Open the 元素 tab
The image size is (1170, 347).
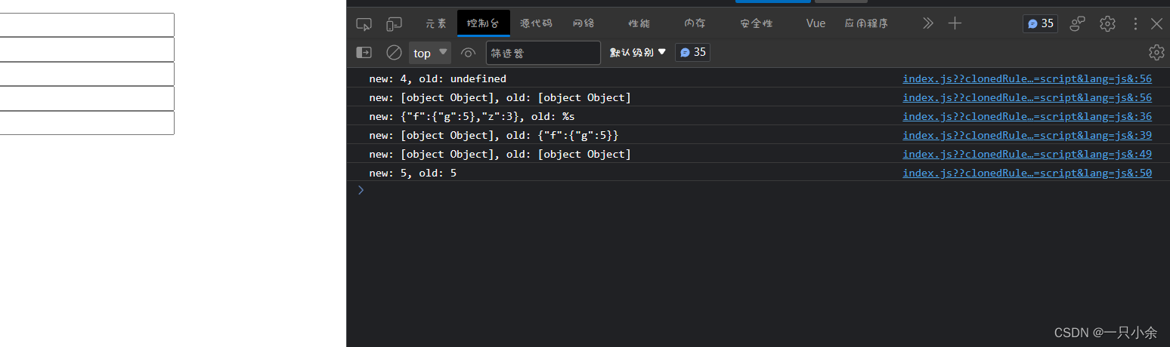435,23
